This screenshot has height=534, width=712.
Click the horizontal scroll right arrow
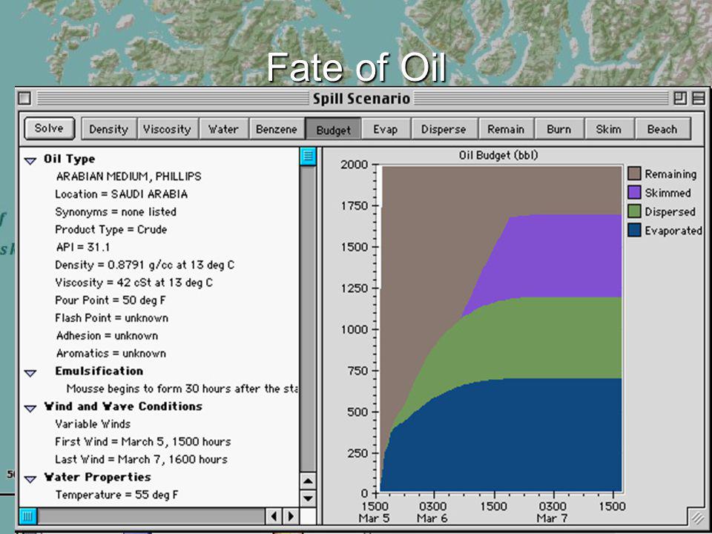pyautogui.click(x=291, y=516)
